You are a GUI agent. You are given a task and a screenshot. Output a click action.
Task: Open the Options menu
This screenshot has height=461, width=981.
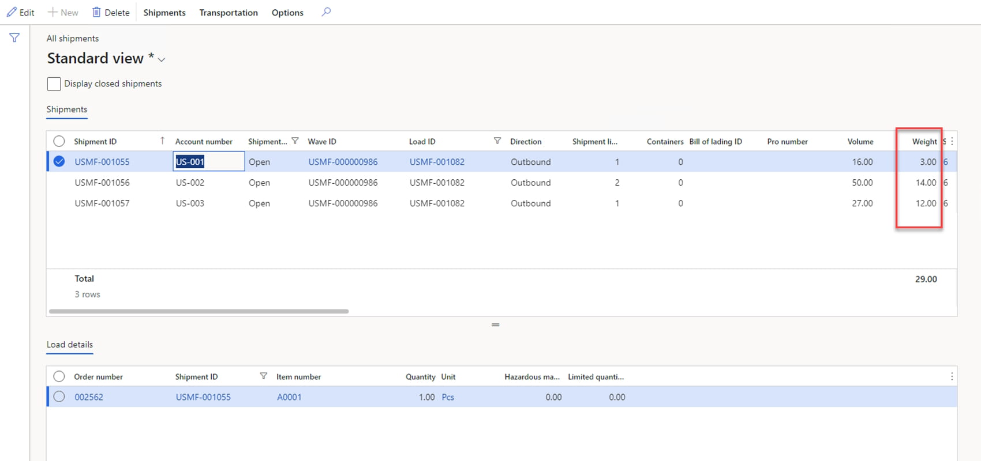(x=287, y=13)
